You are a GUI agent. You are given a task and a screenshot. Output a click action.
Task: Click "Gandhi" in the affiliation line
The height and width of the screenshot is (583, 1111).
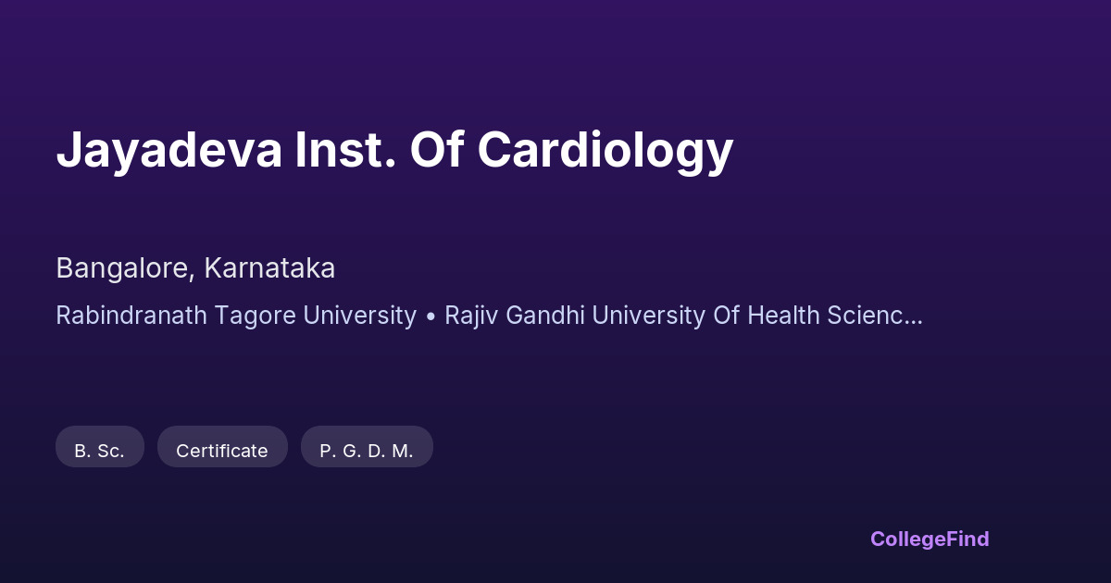pyautogui.click(x=550, y=316)
